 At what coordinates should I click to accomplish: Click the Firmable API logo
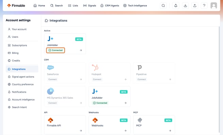click(x=50, y=120)
